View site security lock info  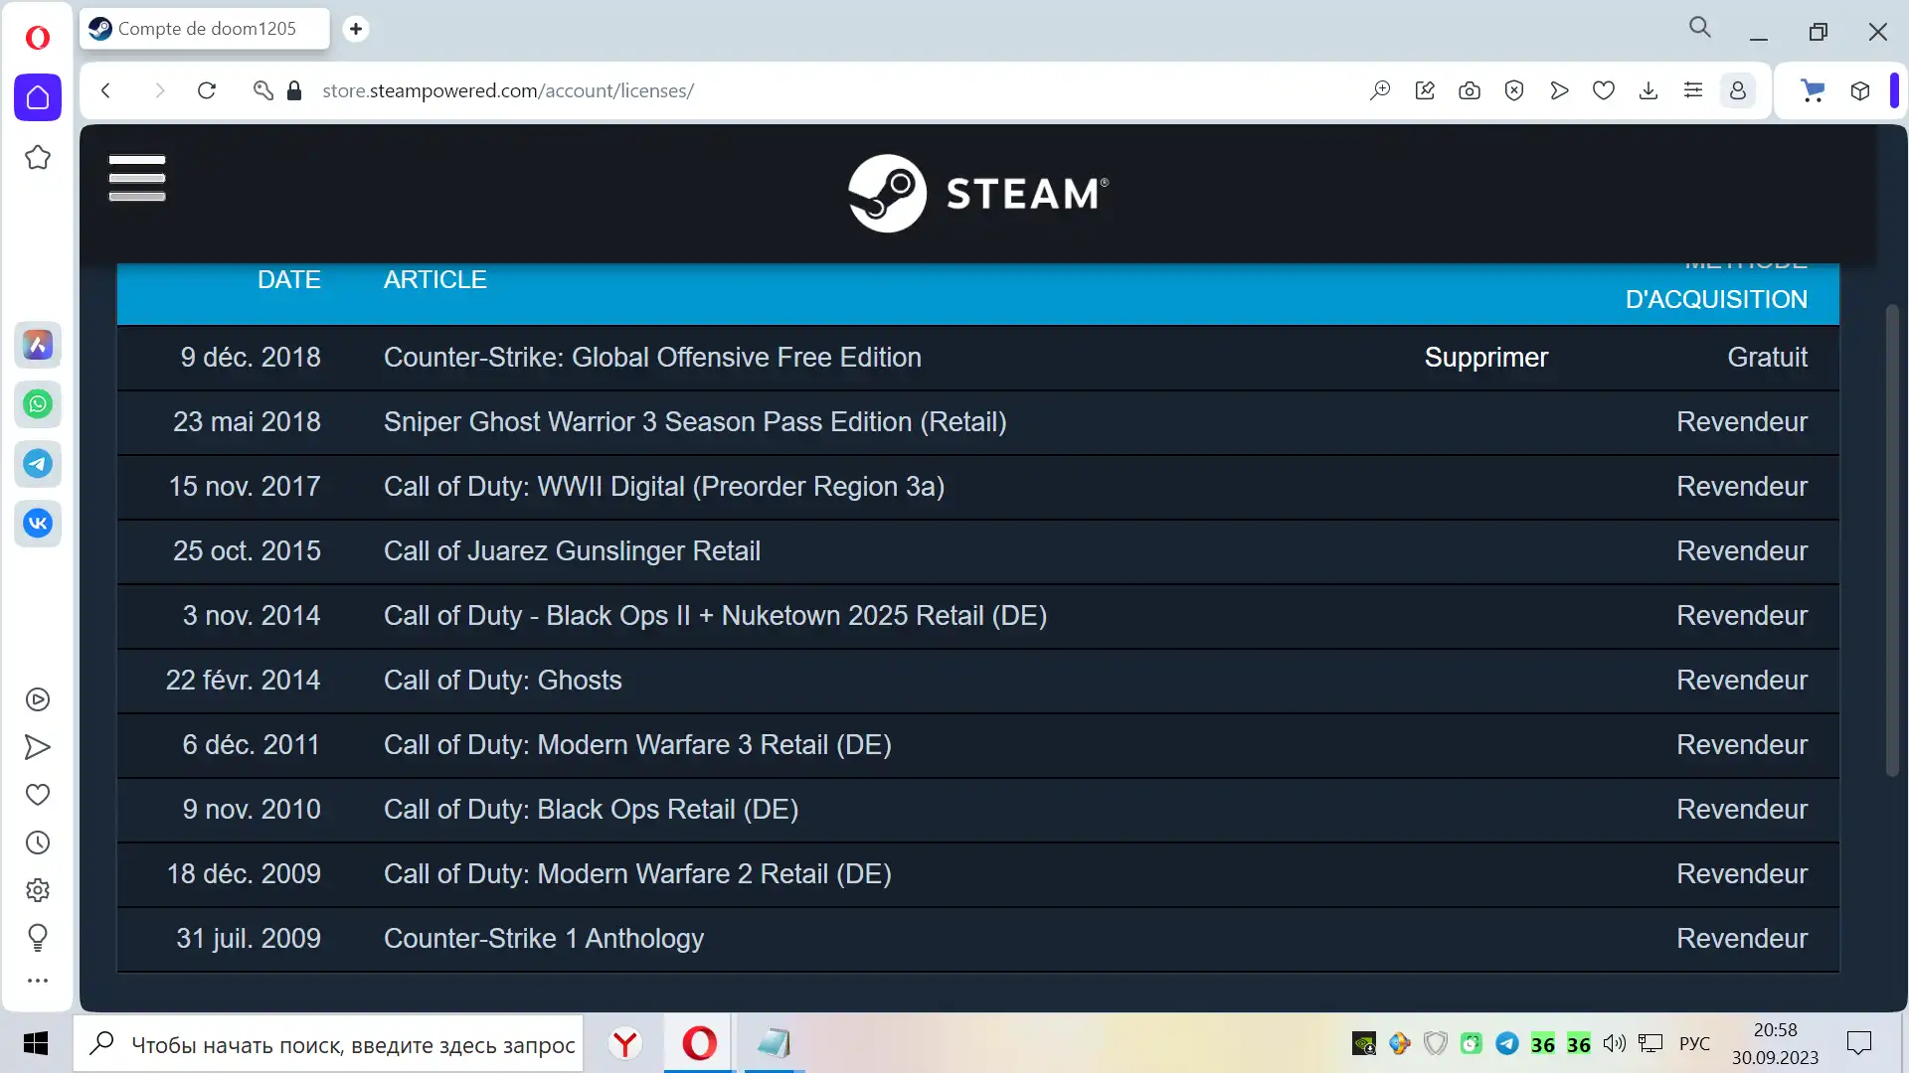click(x=294, y=90)
